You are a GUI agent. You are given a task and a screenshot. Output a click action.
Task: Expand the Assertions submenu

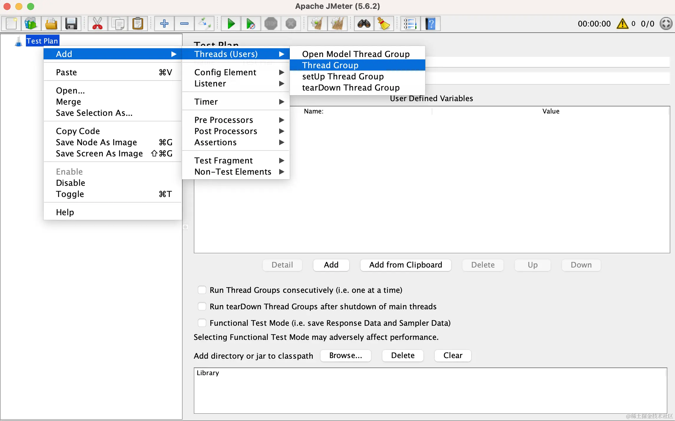[236, 142]
